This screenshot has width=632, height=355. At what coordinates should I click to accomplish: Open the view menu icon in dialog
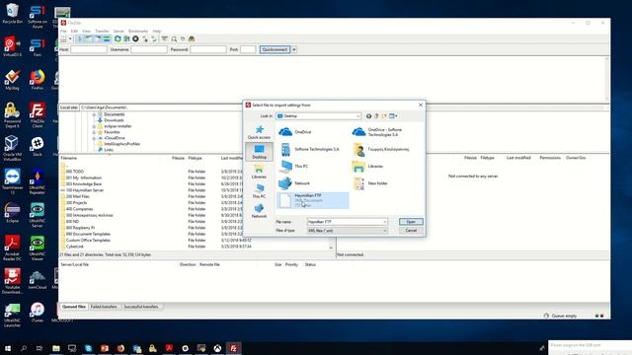[x=393, y=116]
